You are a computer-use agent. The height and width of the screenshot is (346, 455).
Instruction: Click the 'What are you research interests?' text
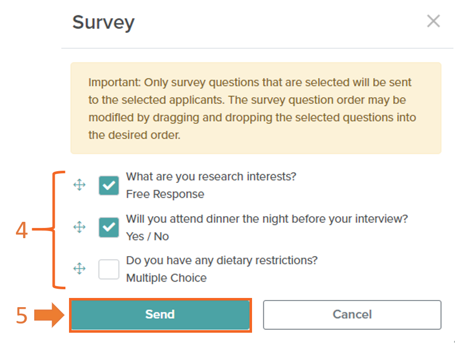click(x=211, y=177)
